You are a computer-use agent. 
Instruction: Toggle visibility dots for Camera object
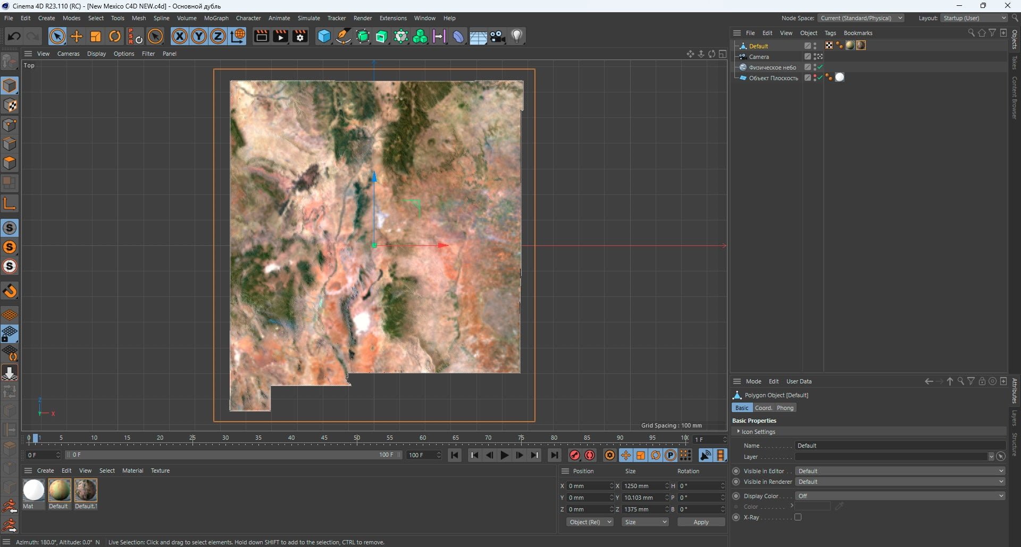pyautogui.click(x=815, y=57)
